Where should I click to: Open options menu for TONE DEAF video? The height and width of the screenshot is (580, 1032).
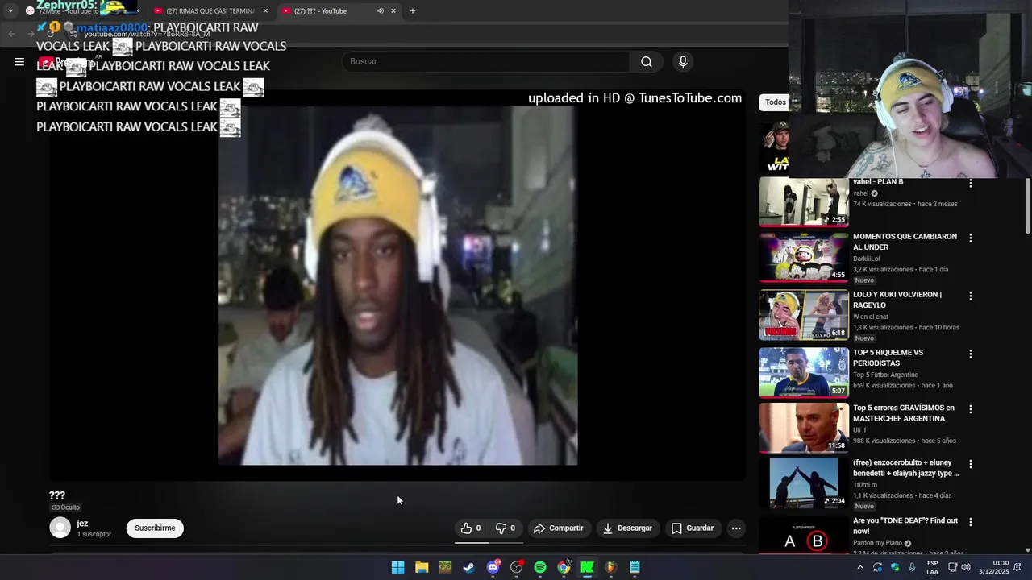(971, 522)
